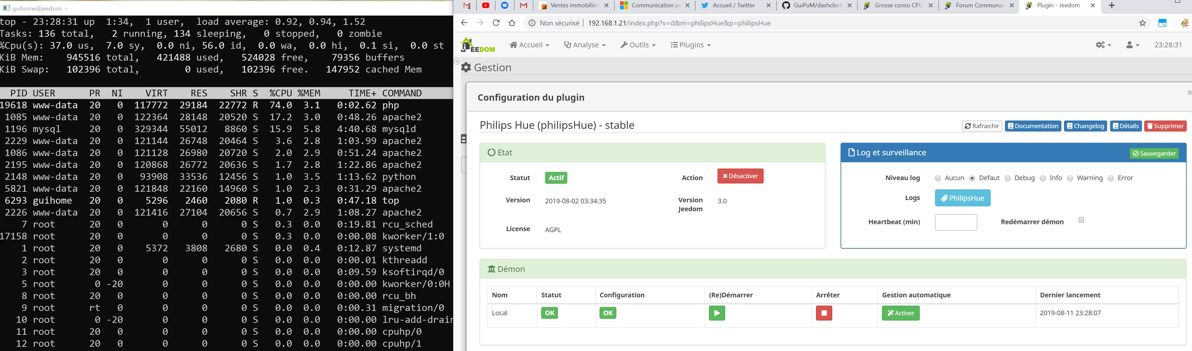Open the Accueil dropdown menu
This screenshot has height=351, width=1192.
tap(530, 45)
